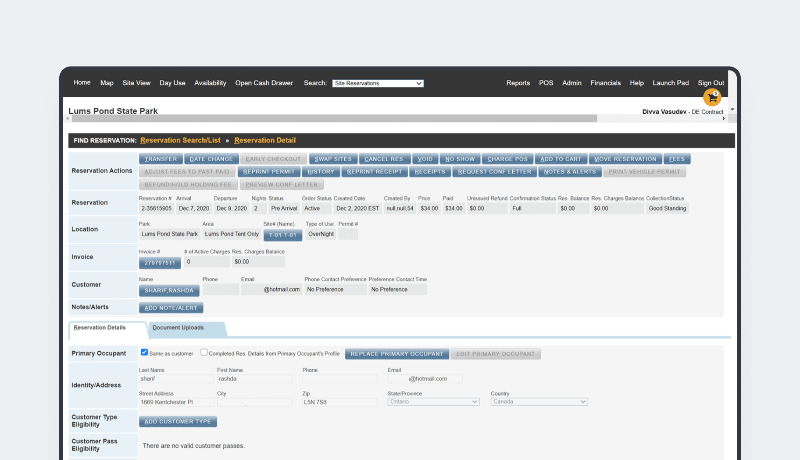Expand the Country Canada dropdown
800x460 pixels.
click(539, 402)
